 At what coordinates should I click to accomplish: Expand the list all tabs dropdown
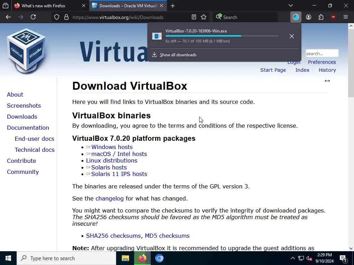tap(291, 6)
